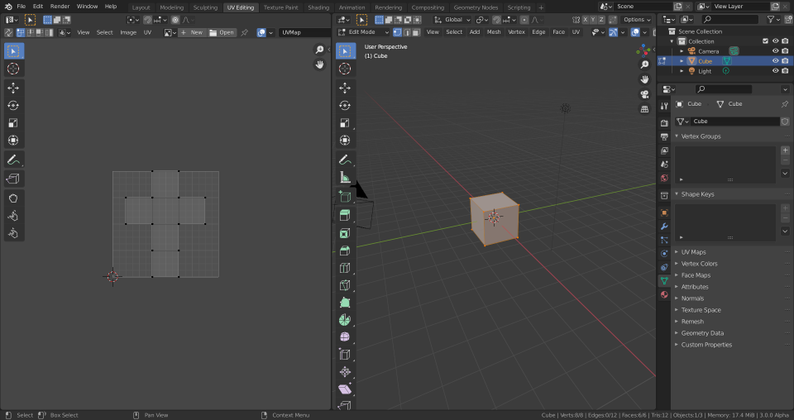
Task: Toggle Collection exclude checkbox in outliner
Action: click(765, 41)
